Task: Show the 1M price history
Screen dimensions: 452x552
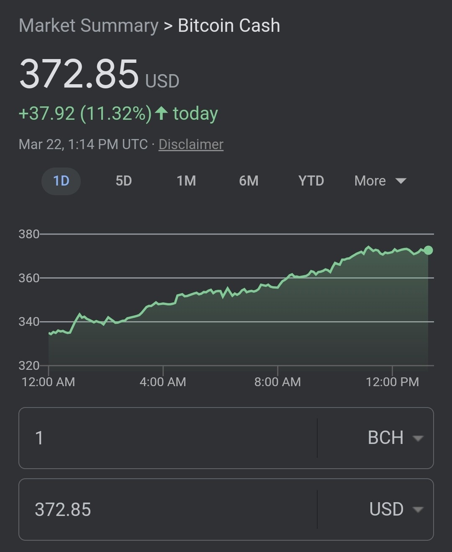Action: click(x=186, y=181)
